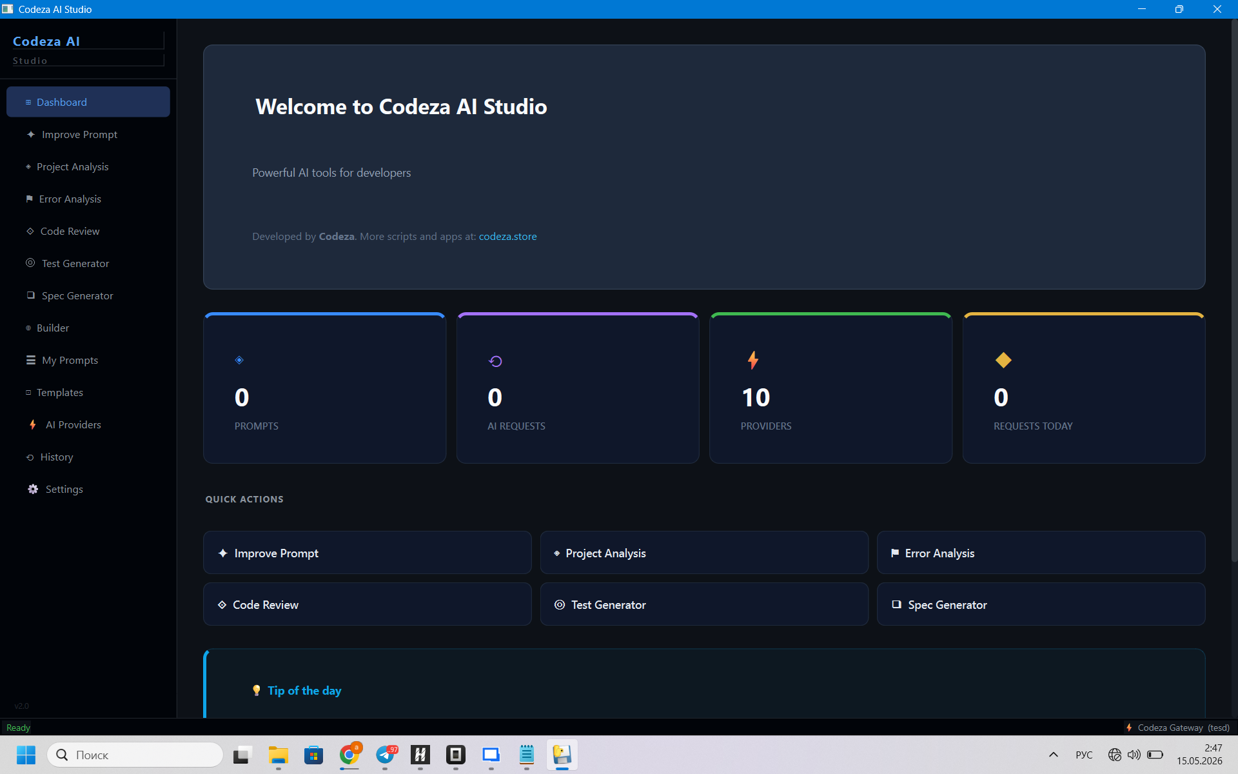The height and width of the screenshot is (774, 1238).
Task: Click the Project Analysis quick action button
Action: click(x=704, y=553)
